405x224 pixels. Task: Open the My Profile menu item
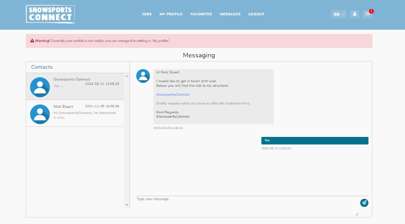coord(171,14)
